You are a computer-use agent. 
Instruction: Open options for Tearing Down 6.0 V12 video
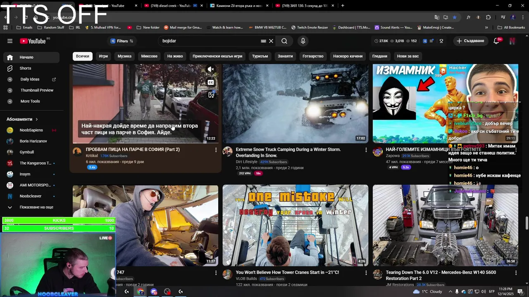tap(516, 273)
